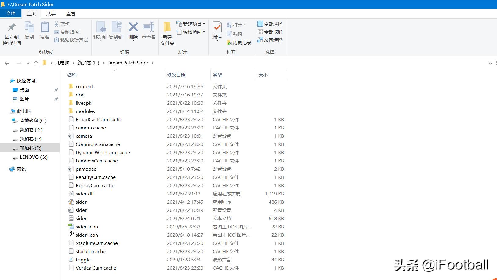Click the Invert Selection (反向选择) button
This screenshot has height=280, width=497.
click(270, 40)
